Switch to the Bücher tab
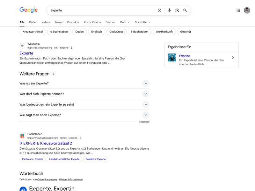This screenshot has height=191, width=255. pyautogui.click(x=110, y=22)
